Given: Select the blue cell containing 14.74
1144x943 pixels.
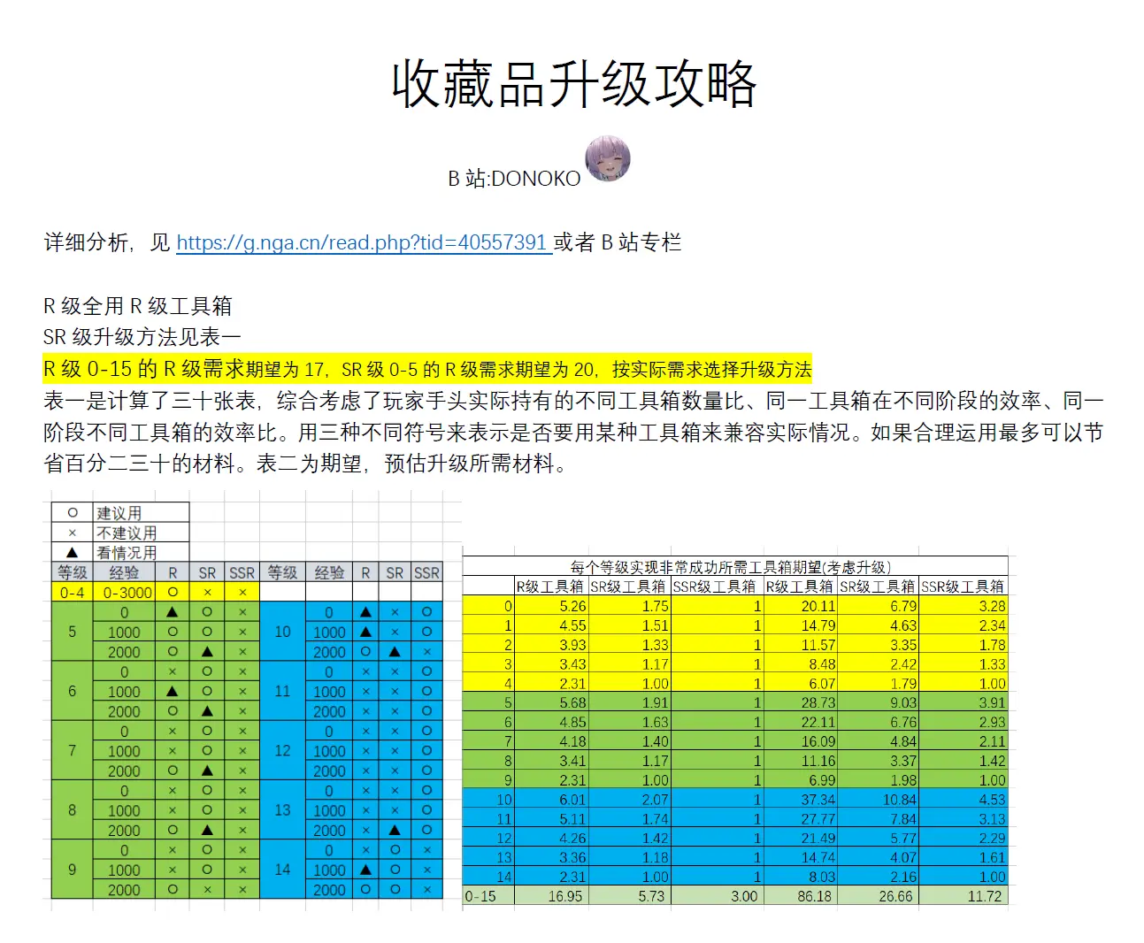Looking at the screenshot, I should coord(800,857).
